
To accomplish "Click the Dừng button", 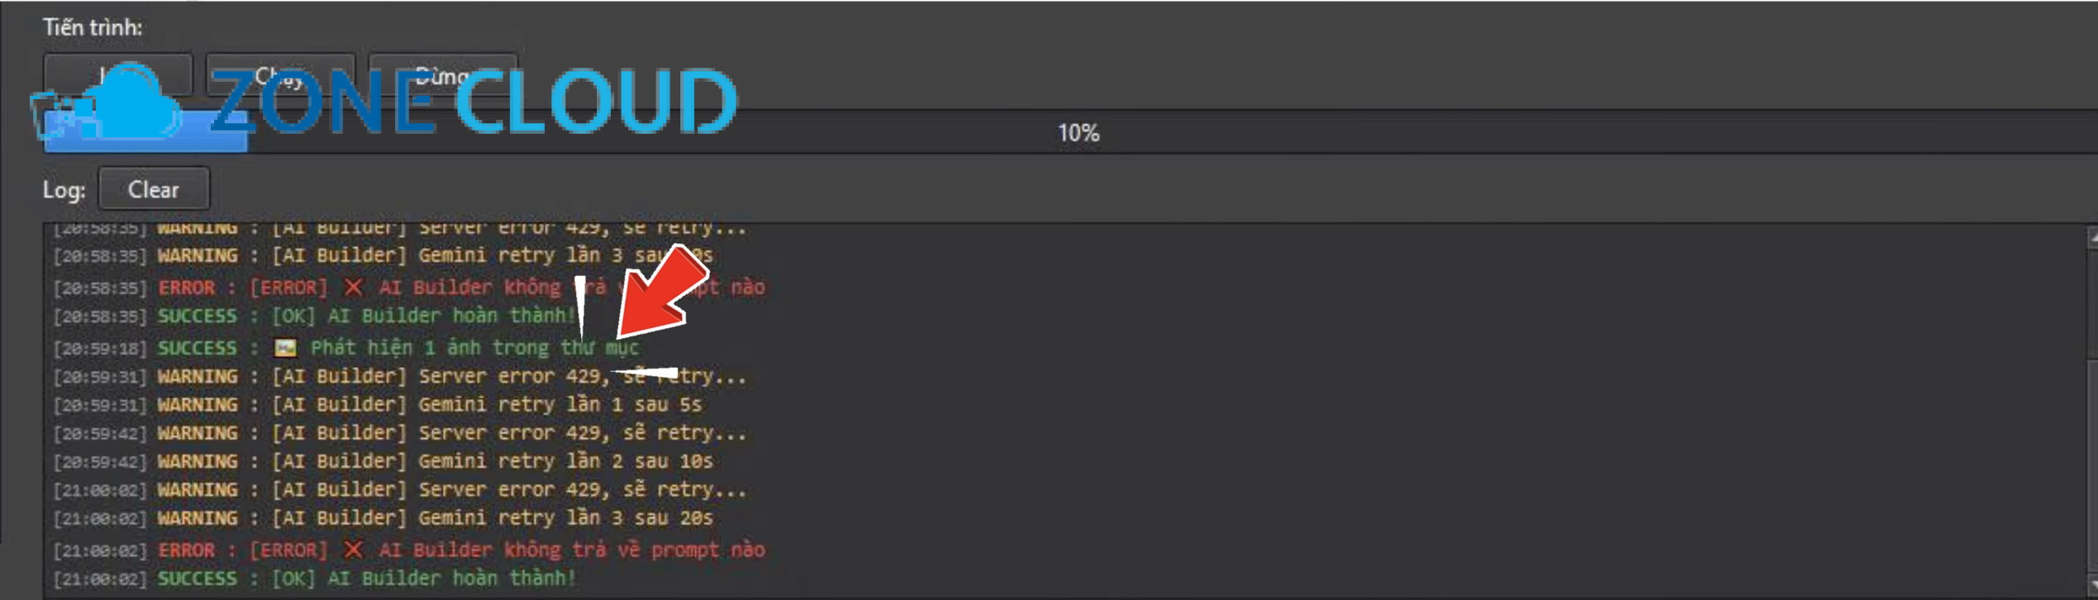I will [443, 75].
